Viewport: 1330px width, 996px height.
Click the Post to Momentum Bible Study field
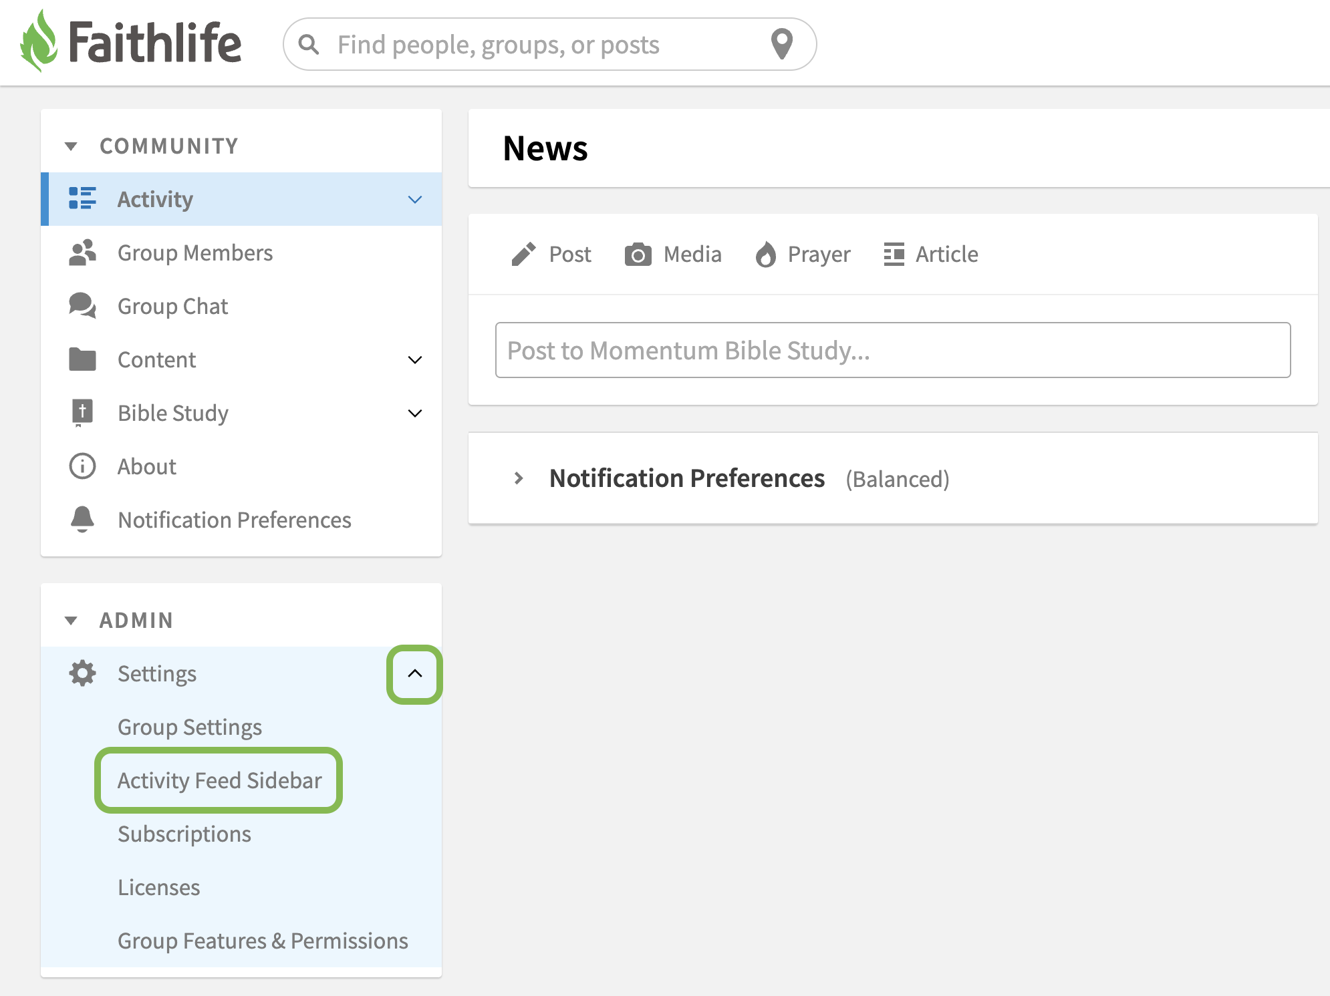point(893,350)
